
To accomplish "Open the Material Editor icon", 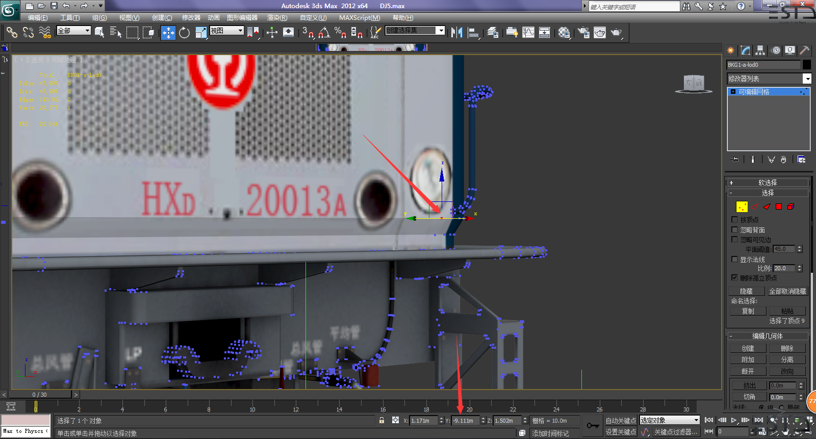I will [564, 32].
